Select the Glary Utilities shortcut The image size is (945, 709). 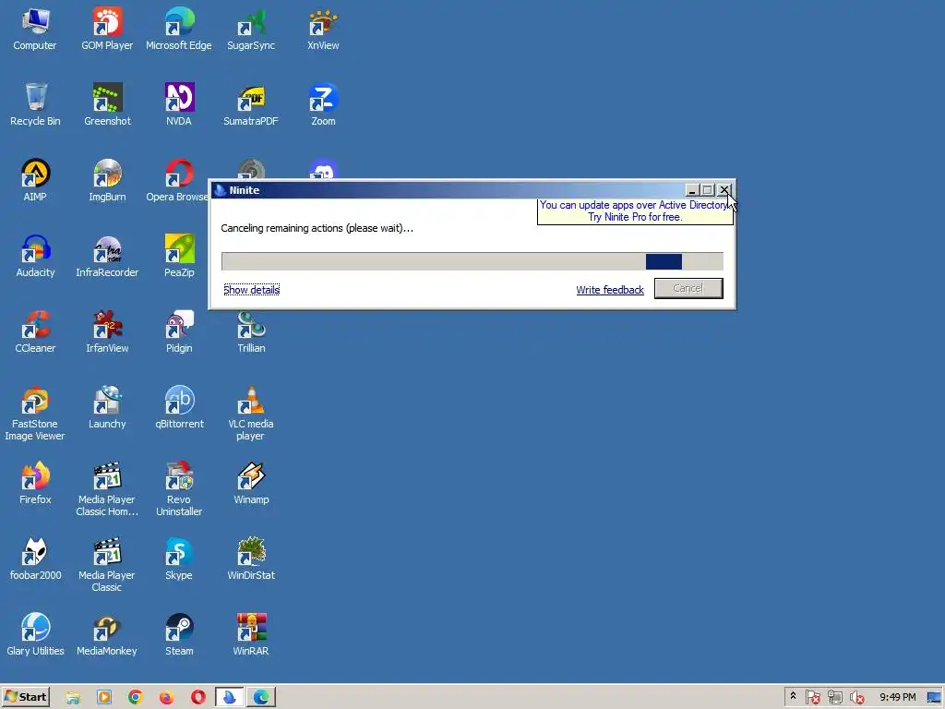pyautogui.click(x=35, y=634)
